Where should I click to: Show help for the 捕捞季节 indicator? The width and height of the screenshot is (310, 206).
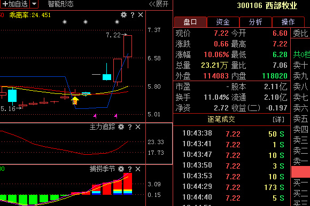pyautogui.click(x=130, y=169)
